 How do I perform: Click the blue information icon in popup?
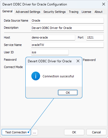coord(36,76)
